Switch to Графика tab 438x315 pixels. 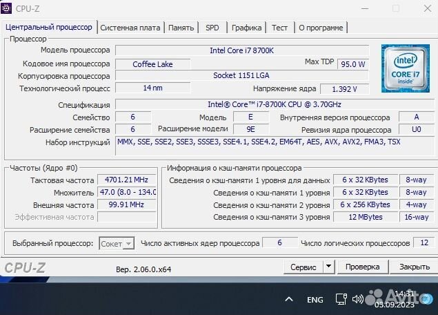click(x=247, y=28)
